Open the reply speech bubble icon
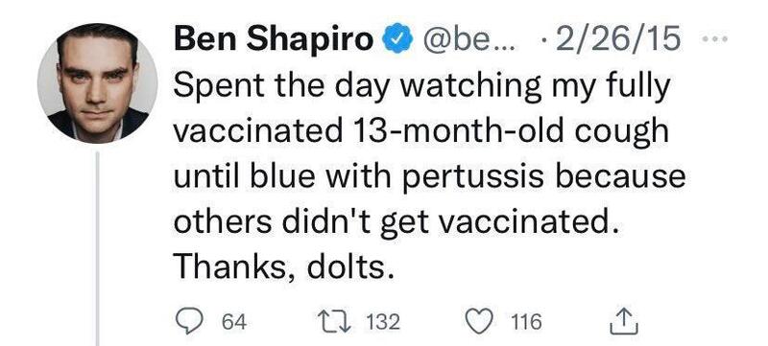Screen dimensions: 768x346 pyautogui.click(x=189, y=323)
